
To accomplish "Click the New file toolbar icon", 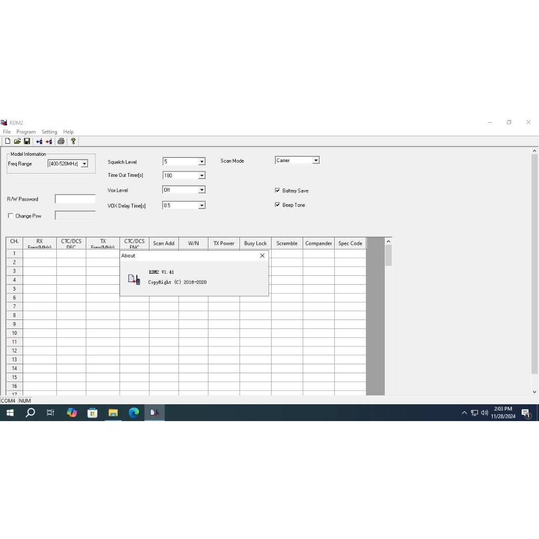I will click(7, 141).
